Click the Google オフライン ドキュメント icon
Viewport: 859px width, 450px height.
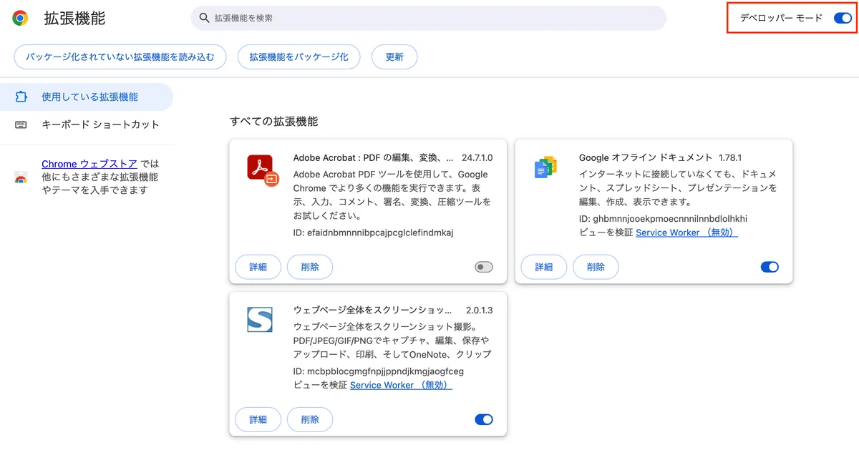coord(546,167)
